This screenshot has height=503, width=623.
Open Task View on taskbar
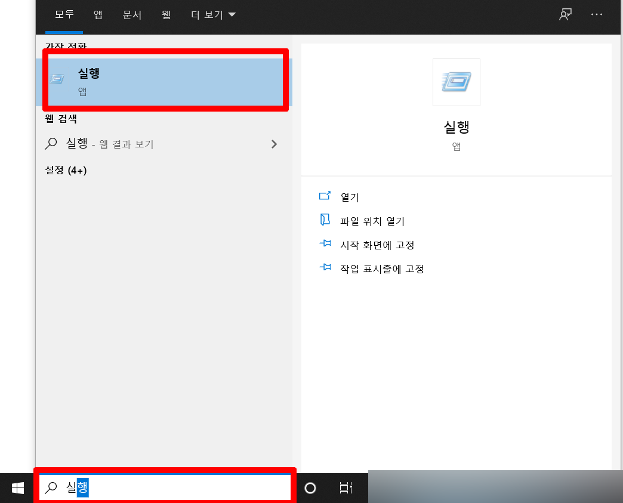coord(346,487)
